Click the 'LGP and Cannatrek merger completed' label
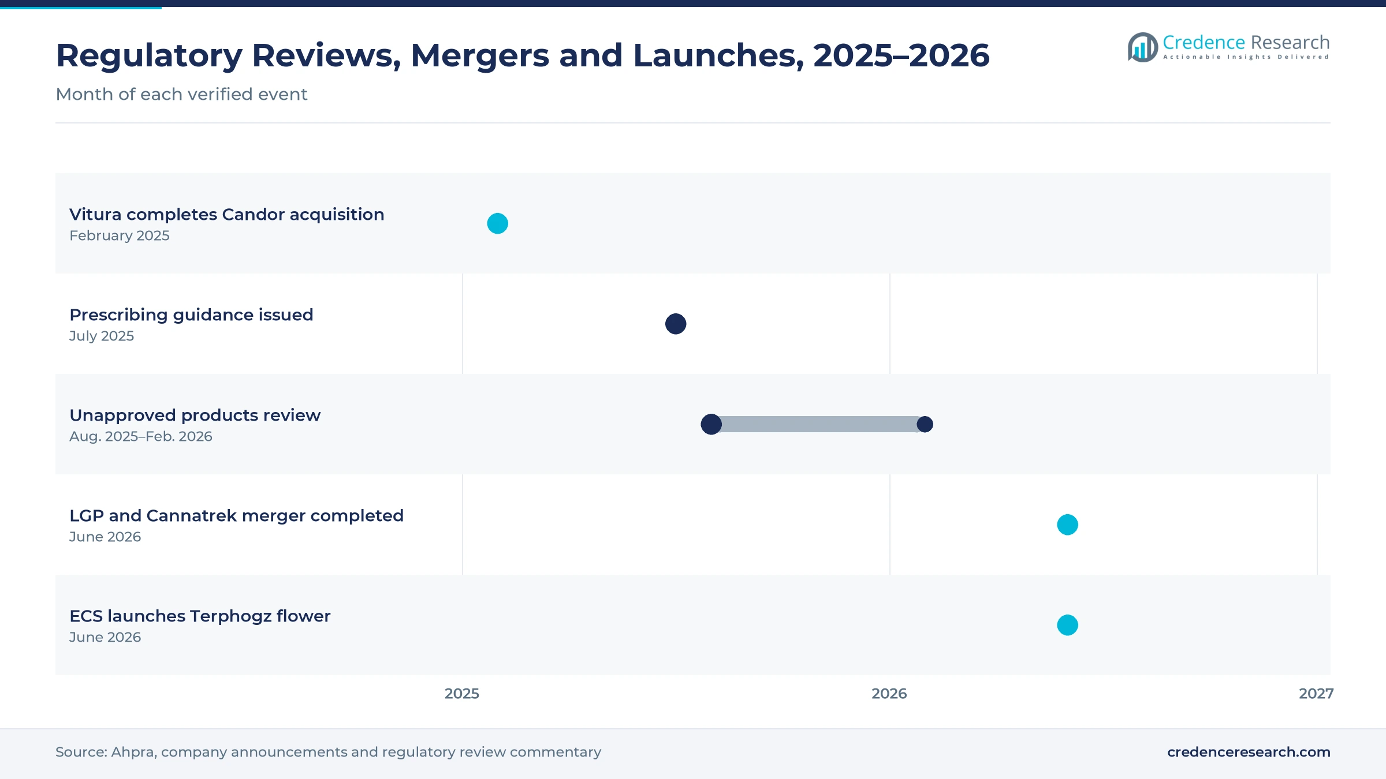The width and height of the screenshot is (1386, 779). pos(236,515)
